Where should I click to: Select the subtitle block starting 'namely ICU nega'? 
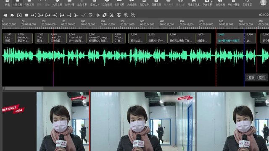pos(100,38)
